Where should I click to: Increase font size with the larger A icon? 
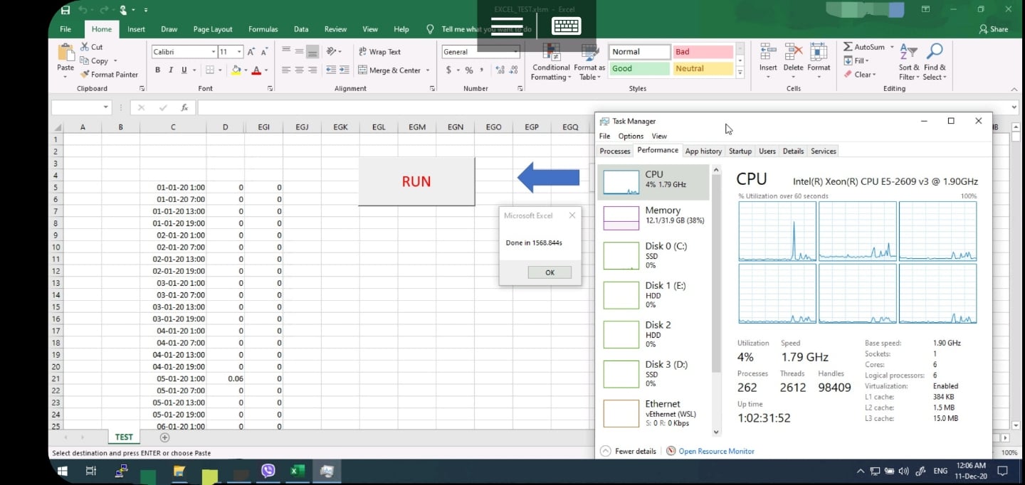click(x=252, y=52)
